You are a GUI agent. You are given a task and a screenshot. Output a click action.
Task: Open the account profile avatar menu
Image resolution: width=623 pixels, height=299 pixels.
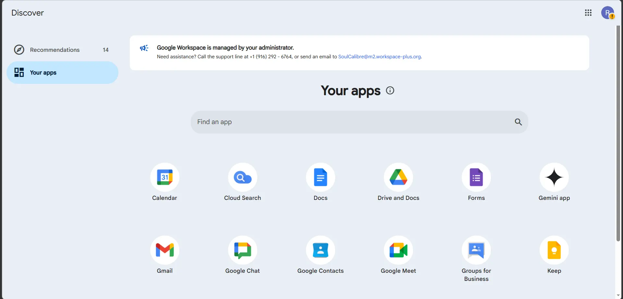607,13
